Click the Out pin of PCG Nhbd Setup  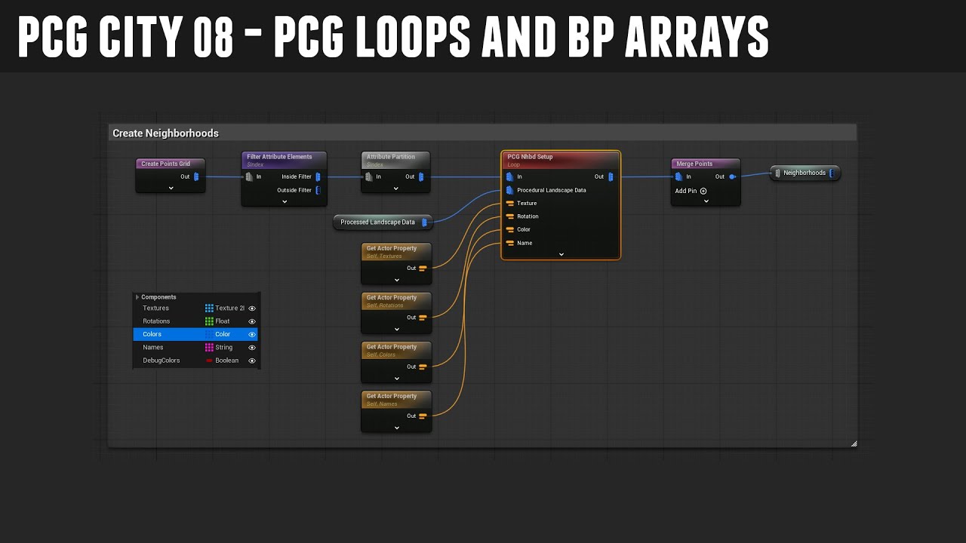pos(611,176)
